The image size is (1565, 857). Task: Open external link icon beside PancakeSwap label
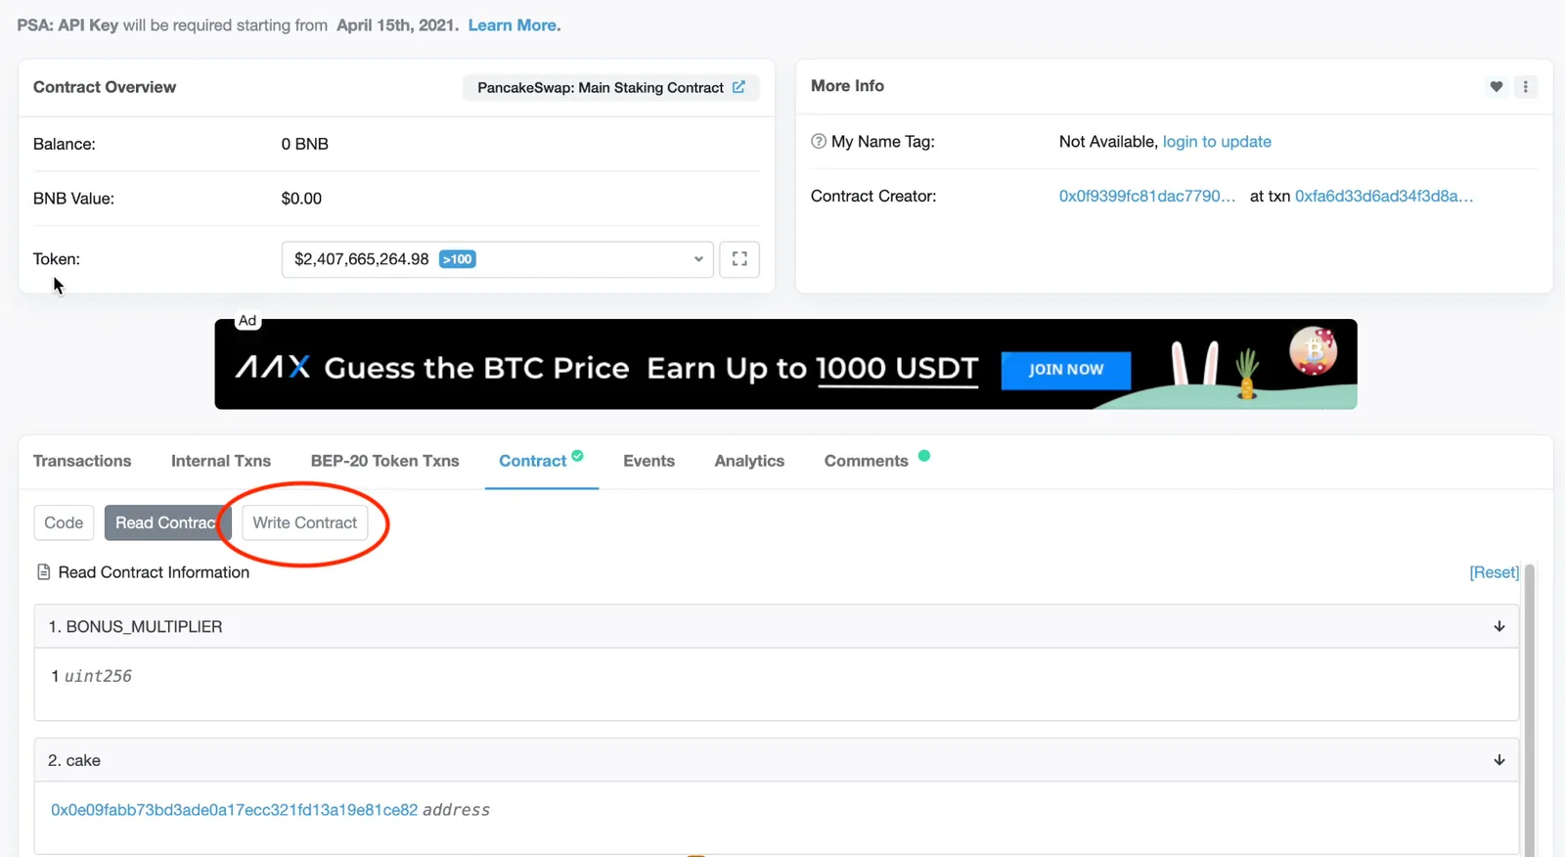pos(738,87)
